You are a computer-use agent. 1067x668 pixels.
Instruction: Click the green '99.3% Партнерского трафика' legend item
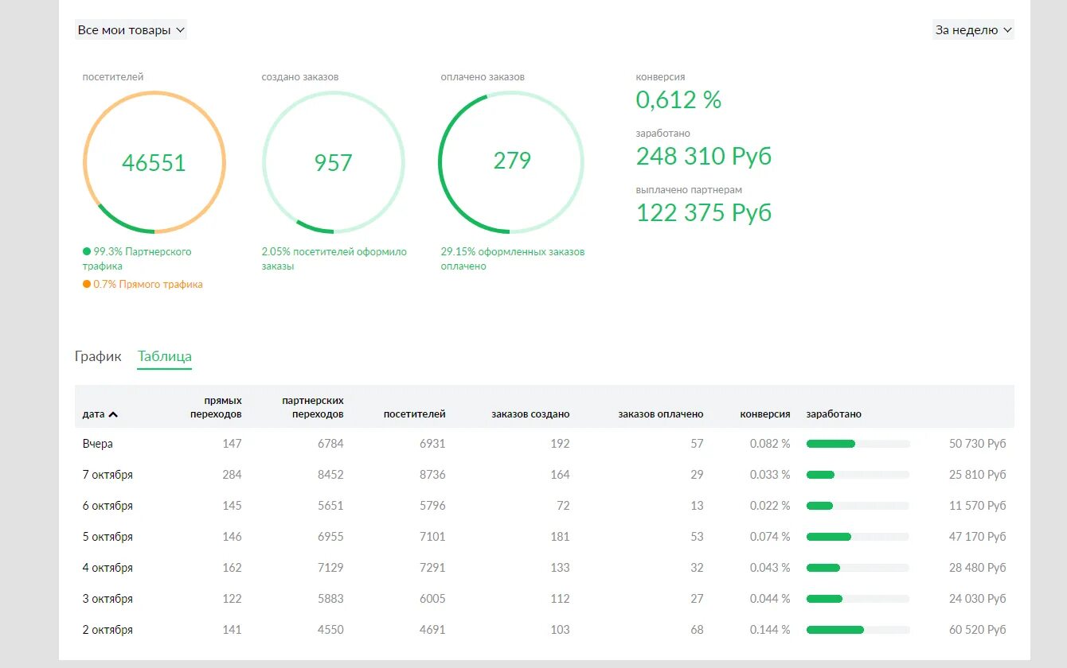point(137,258)
